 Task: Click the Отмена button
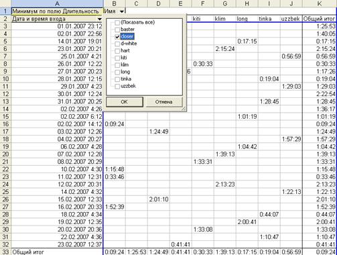pyautogui.click(x=163, y=102)
